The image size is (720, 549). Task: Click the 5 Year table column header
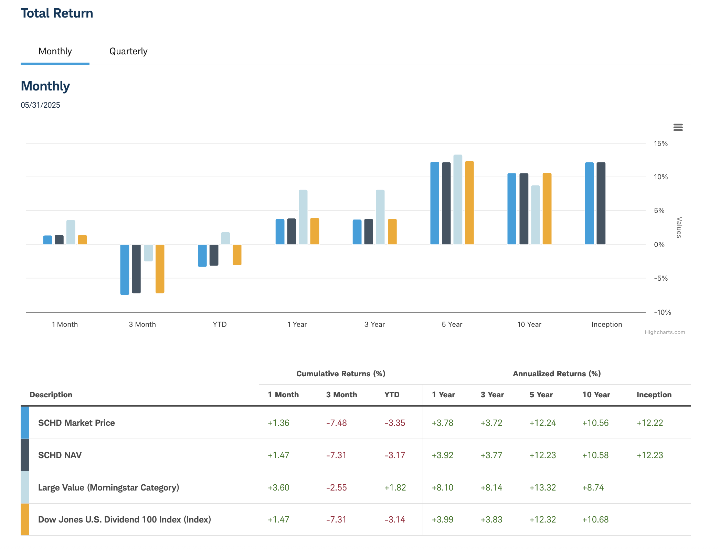pyautogui.click(x=541, y=395)
